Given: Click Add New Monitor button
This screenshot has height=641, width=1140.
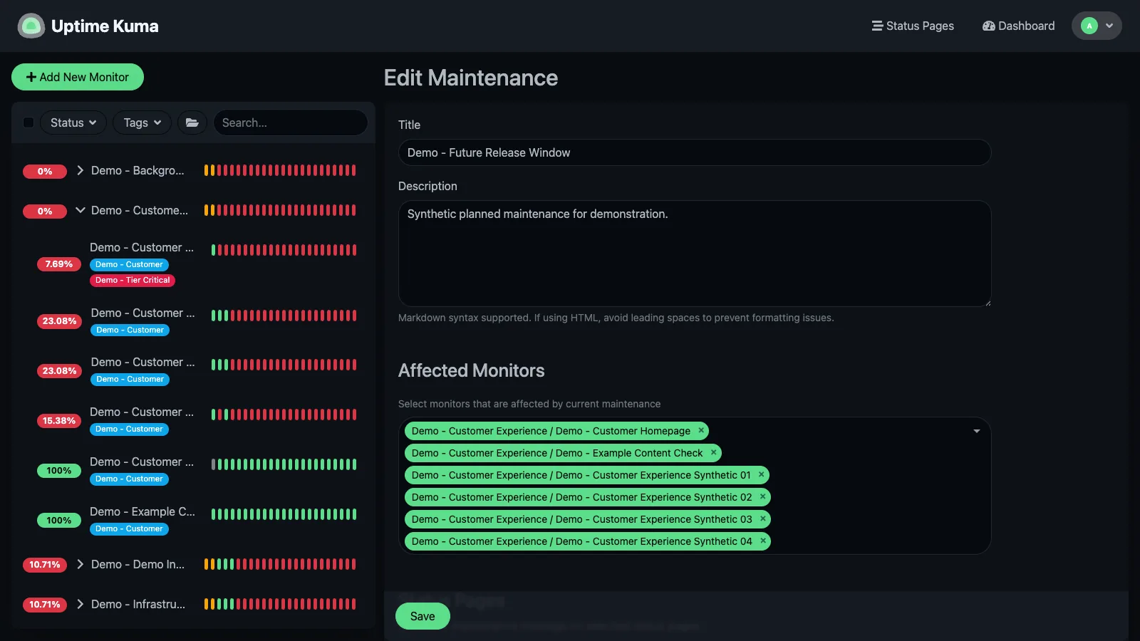Looking at the screenshot, I should tap(78, 77).
